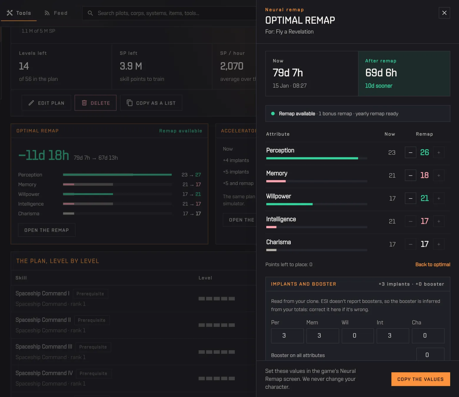
Task: Click Perception bar in summary card
Action: tap(117, 175)
